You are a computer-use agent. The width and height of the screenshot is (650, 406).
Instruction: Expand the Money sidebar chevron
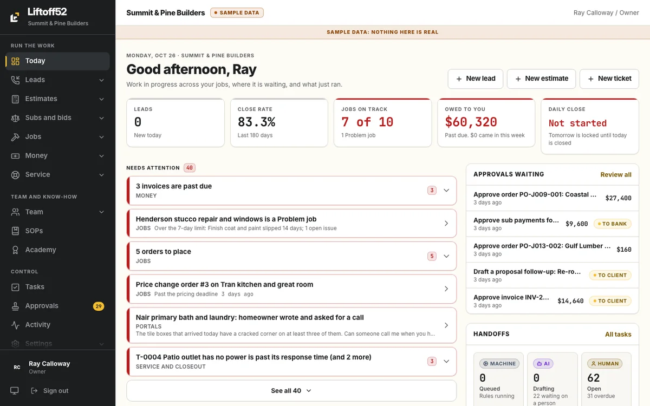click(101, 156)
